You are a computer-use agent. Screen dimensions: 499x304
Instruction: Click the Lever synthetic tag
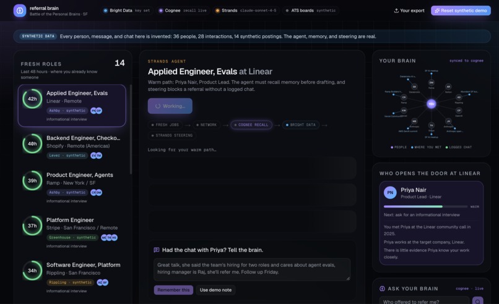click(67, 156)
